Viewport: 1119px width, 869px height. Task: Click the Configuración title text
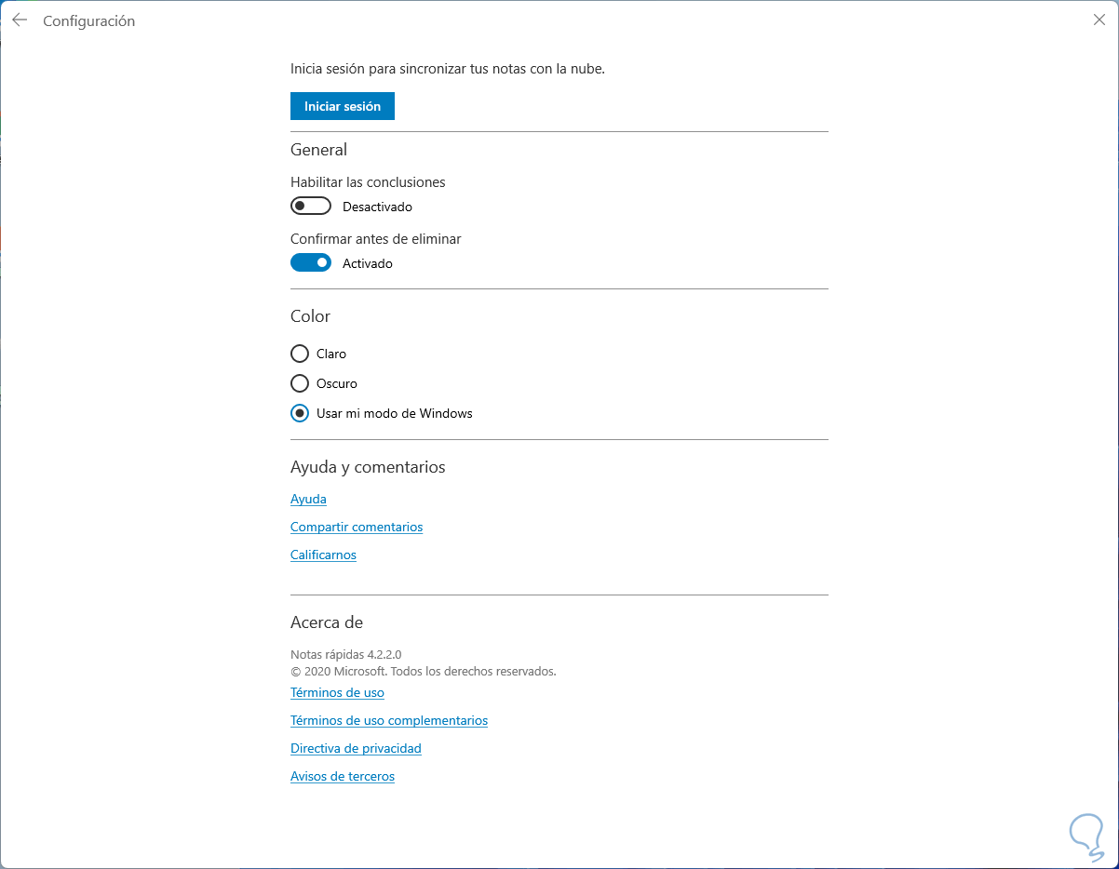click(89, 20)
